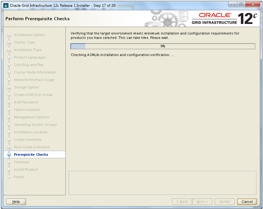Click the Checking ASMLib status text
Screen dimensions: 263x209
coord(122,55)
